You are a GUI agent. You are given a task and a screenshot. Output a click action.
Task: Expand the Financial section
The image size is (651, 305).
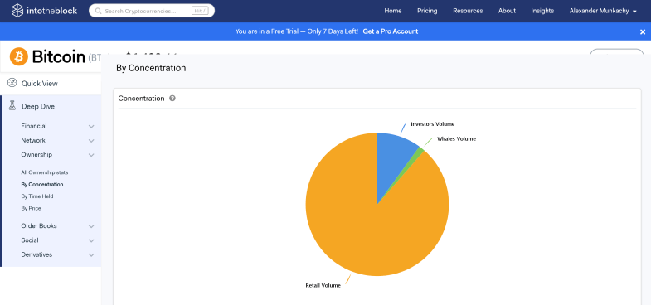(x=58, y=126)
